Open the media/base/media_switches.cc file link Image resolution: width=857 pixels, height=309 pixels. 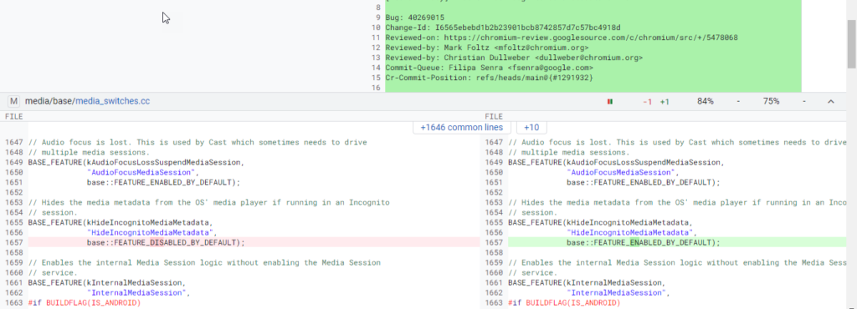pyautogui.click(x=87, y=101)
